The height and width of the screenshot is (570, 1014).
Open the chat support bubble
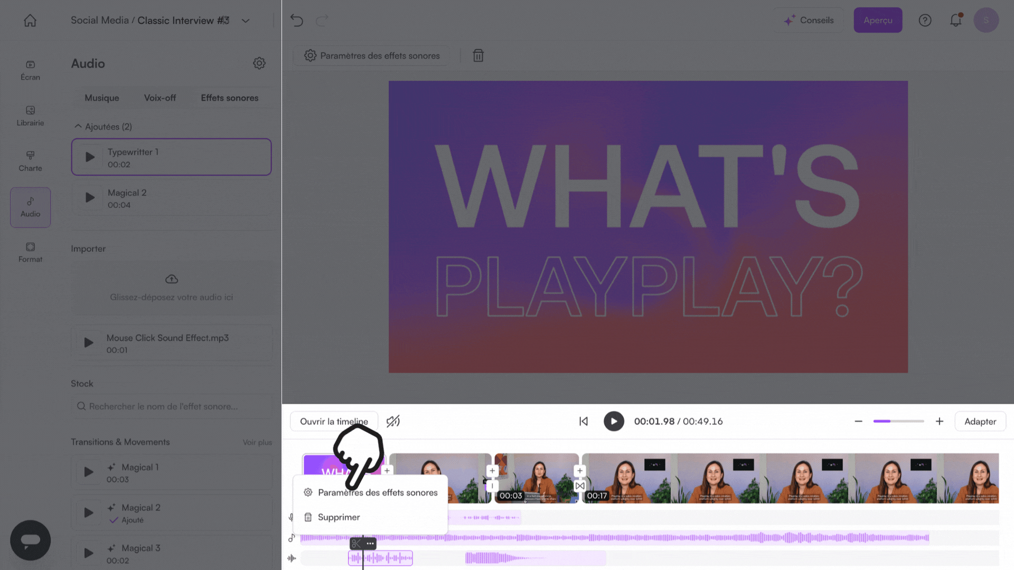[30, 540]
